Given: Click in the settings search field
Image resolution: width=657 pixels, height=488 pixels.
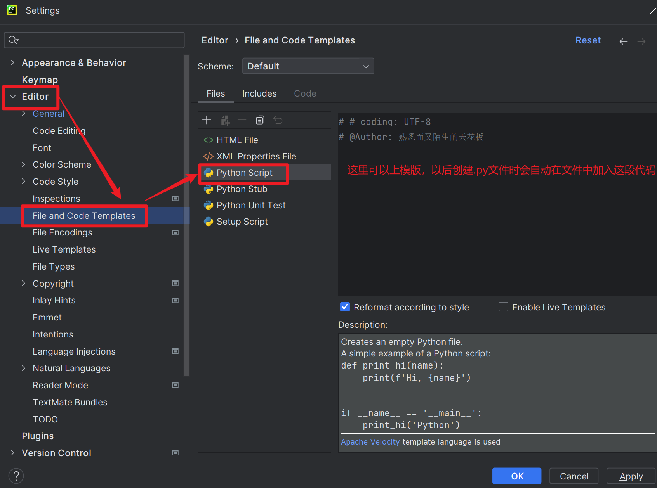Looking at the screenshot, I should click(x=94, y=40).
